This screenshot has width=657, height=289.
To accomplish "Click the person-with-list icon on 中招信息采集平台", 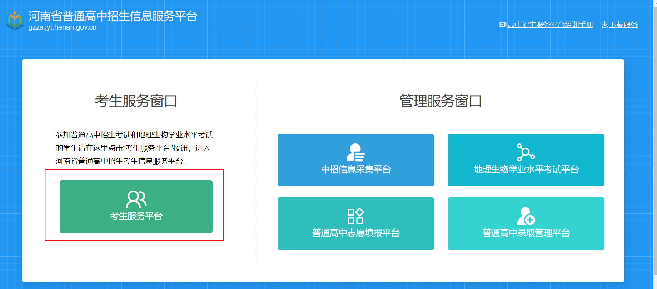I will coord(355,152).
